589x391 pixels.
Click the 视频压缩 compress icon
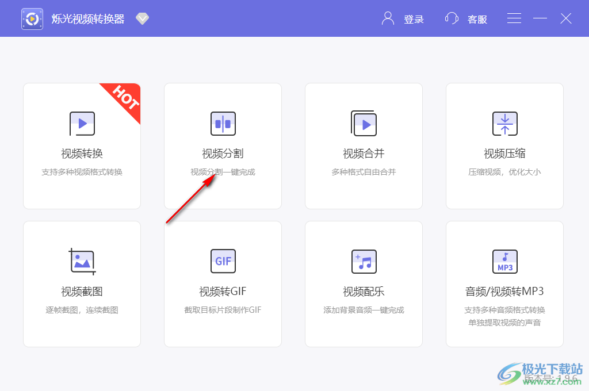pos(505,124)
